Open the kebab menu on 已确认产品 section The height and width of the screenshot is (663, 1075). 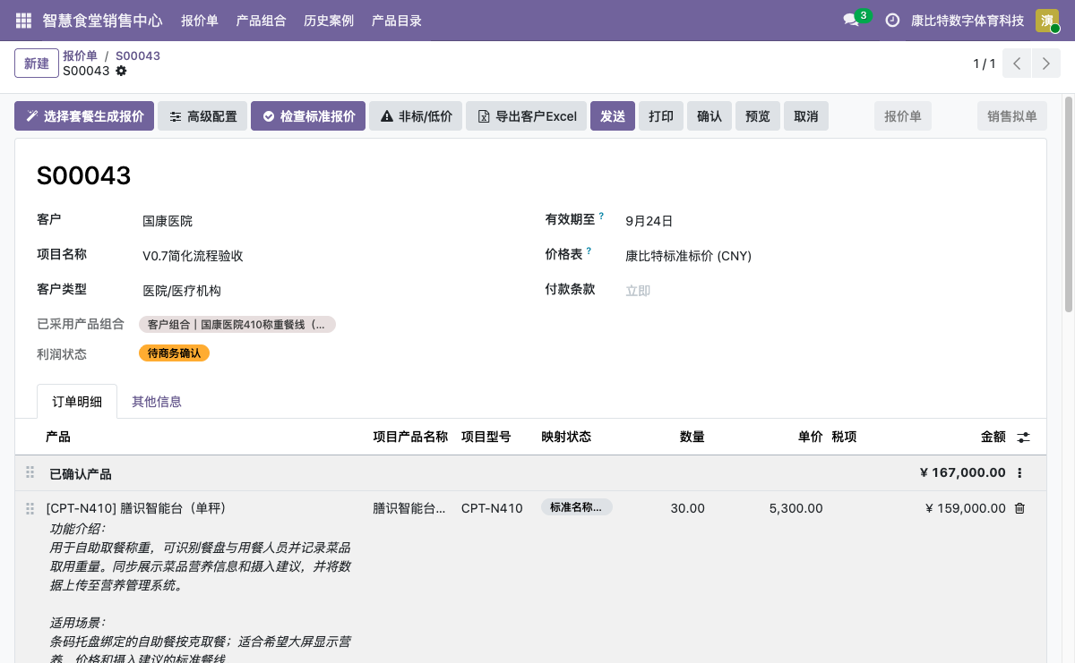click(x=1019, y=472)
